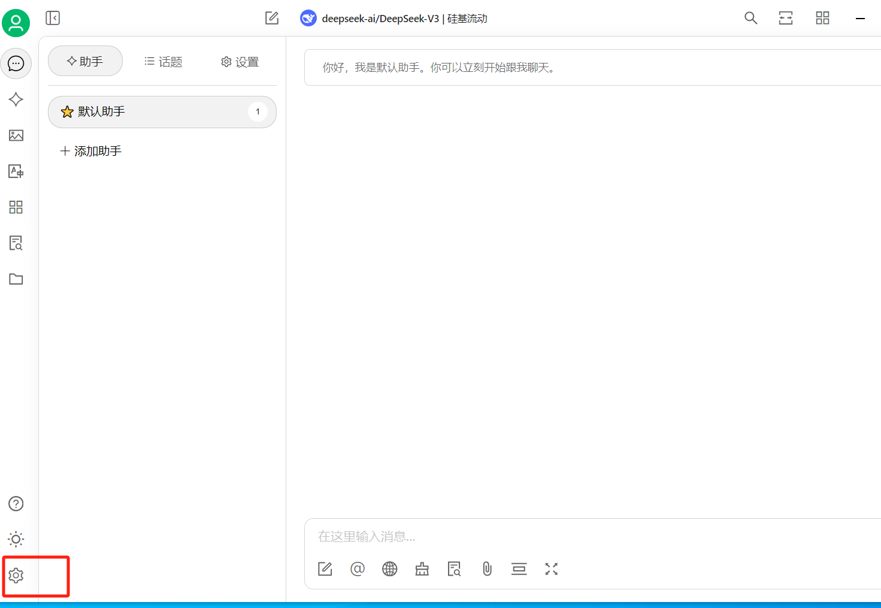Open the agents sparkle icon in sidebar
881x608 pixels.
[x=16, y=99]
